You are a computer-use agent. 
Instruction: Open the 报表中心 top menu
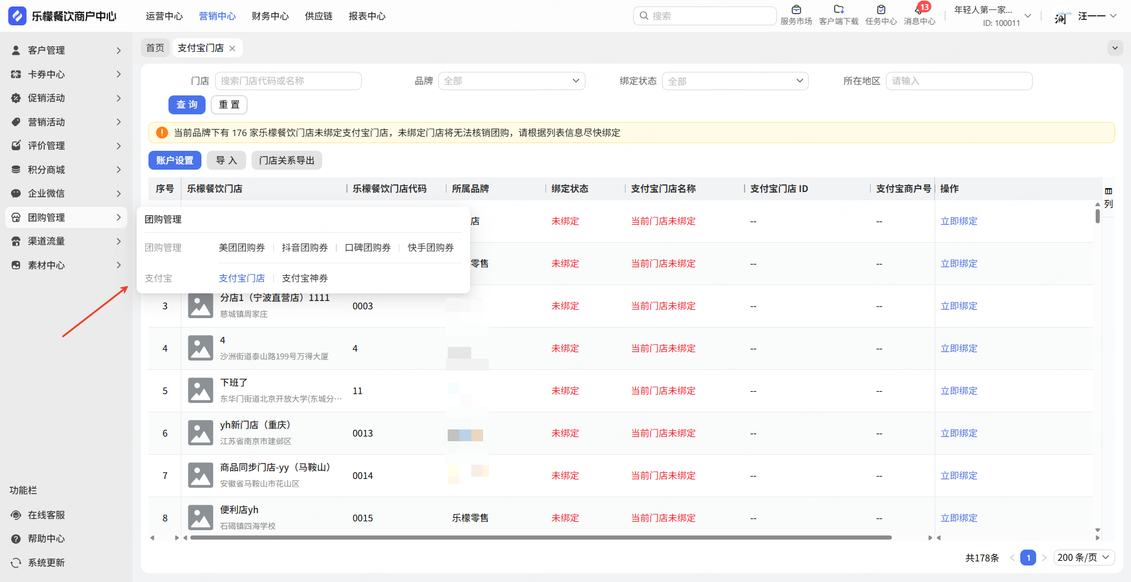tap(367, 16)
